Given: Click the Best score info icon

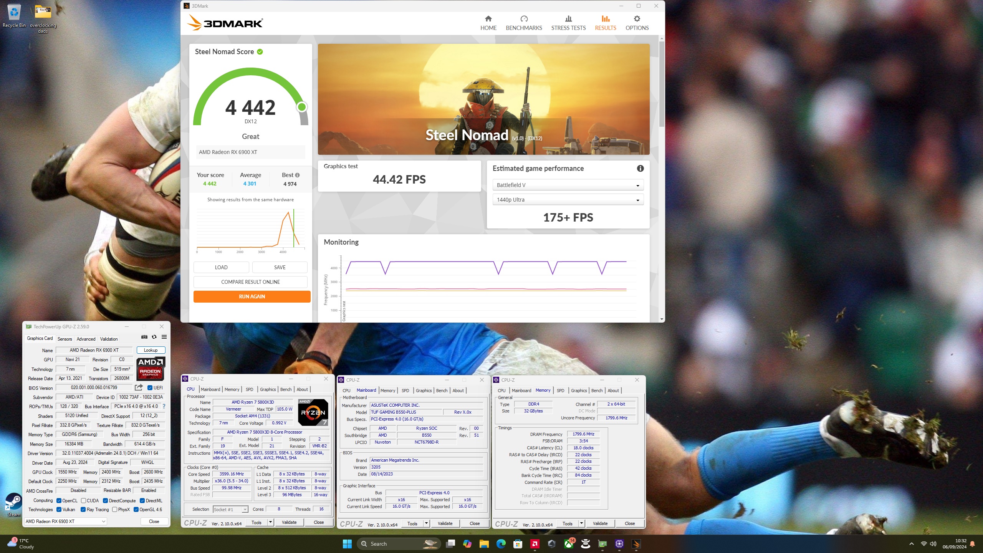Looking at the screenshot, I should pos(297,175).
